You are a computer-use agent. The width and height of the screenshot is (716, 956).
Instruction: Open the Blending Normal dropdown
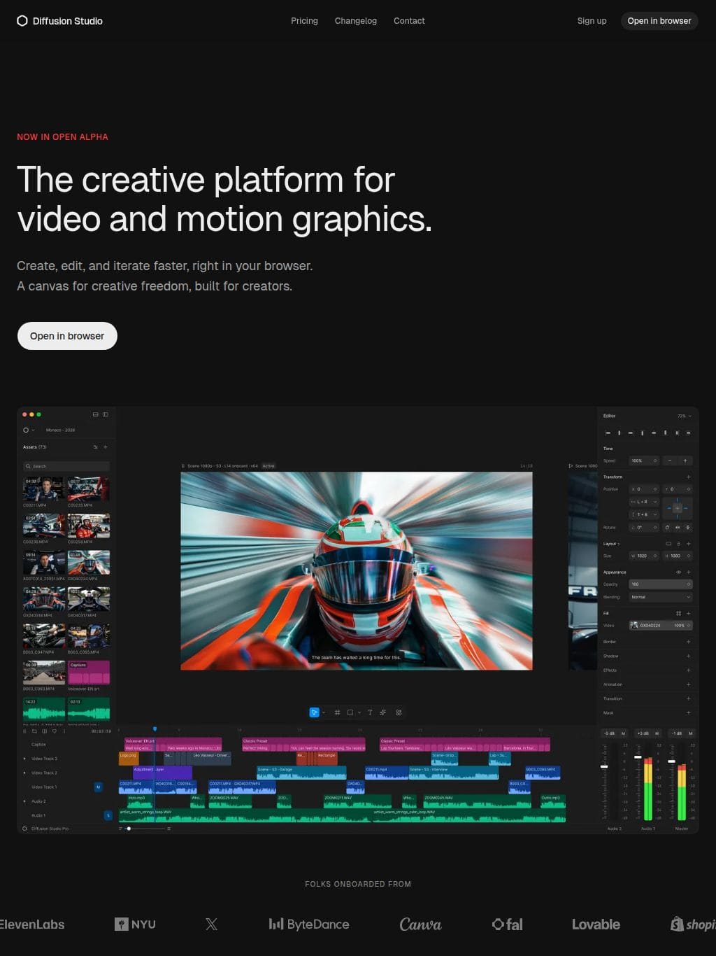(x=661, y=597)
